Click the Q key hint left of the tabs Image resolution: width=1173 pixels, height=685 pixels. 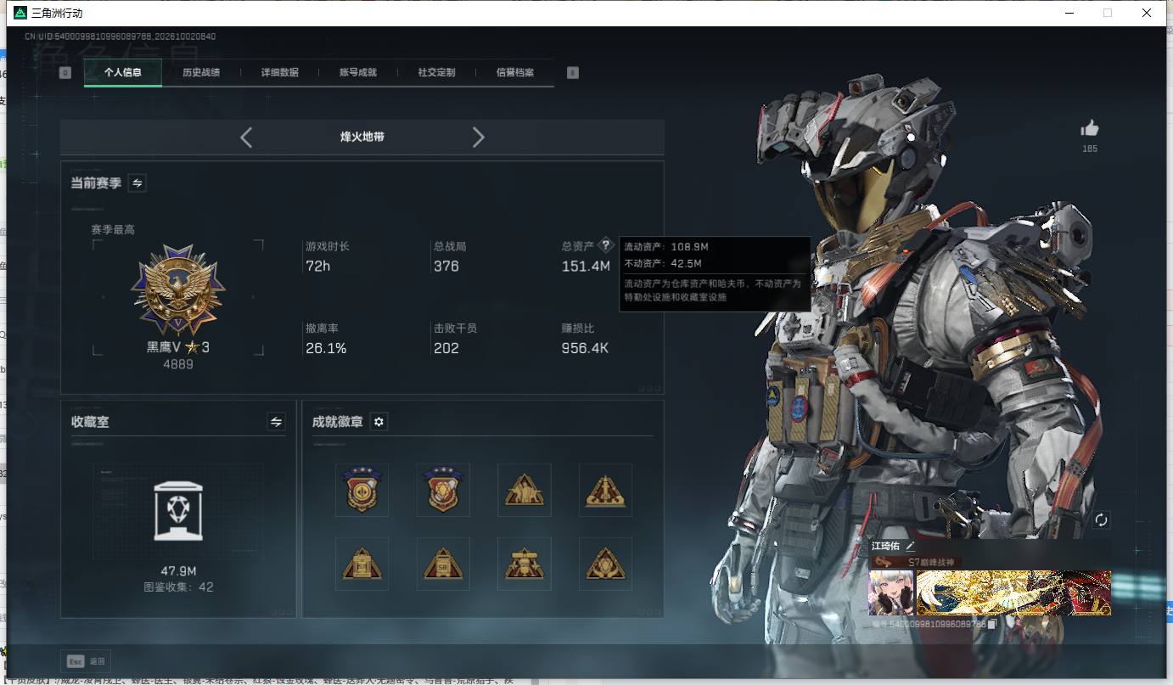(x=65, y=73)
